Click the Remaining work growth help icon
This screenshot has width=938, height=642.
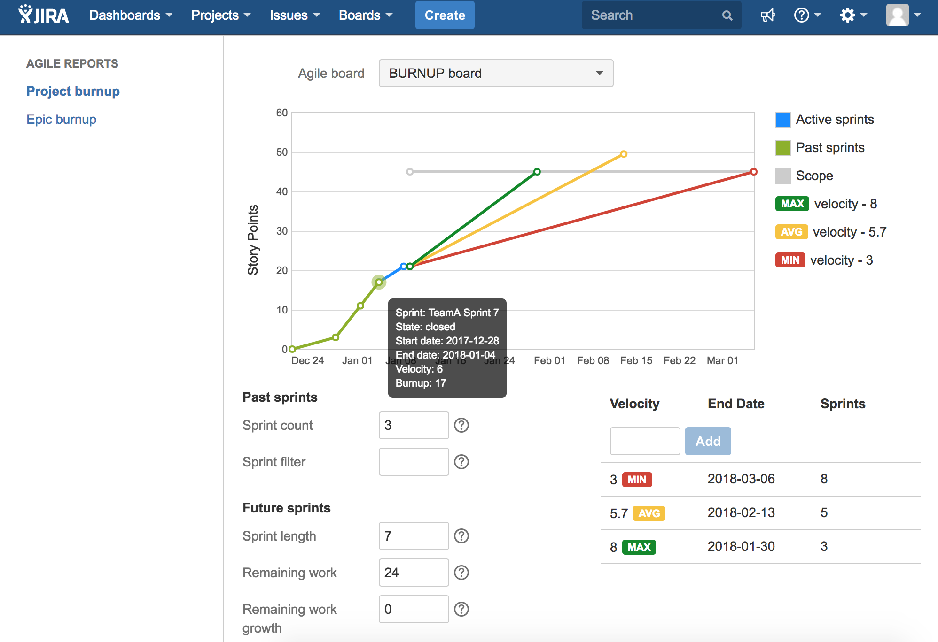tap(462, 609)
